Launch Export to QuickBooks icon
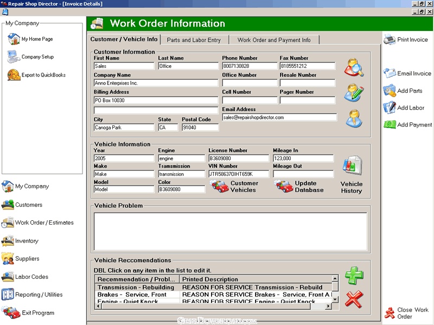The height and width of the screenshot is (325, 434). (14, 75)
